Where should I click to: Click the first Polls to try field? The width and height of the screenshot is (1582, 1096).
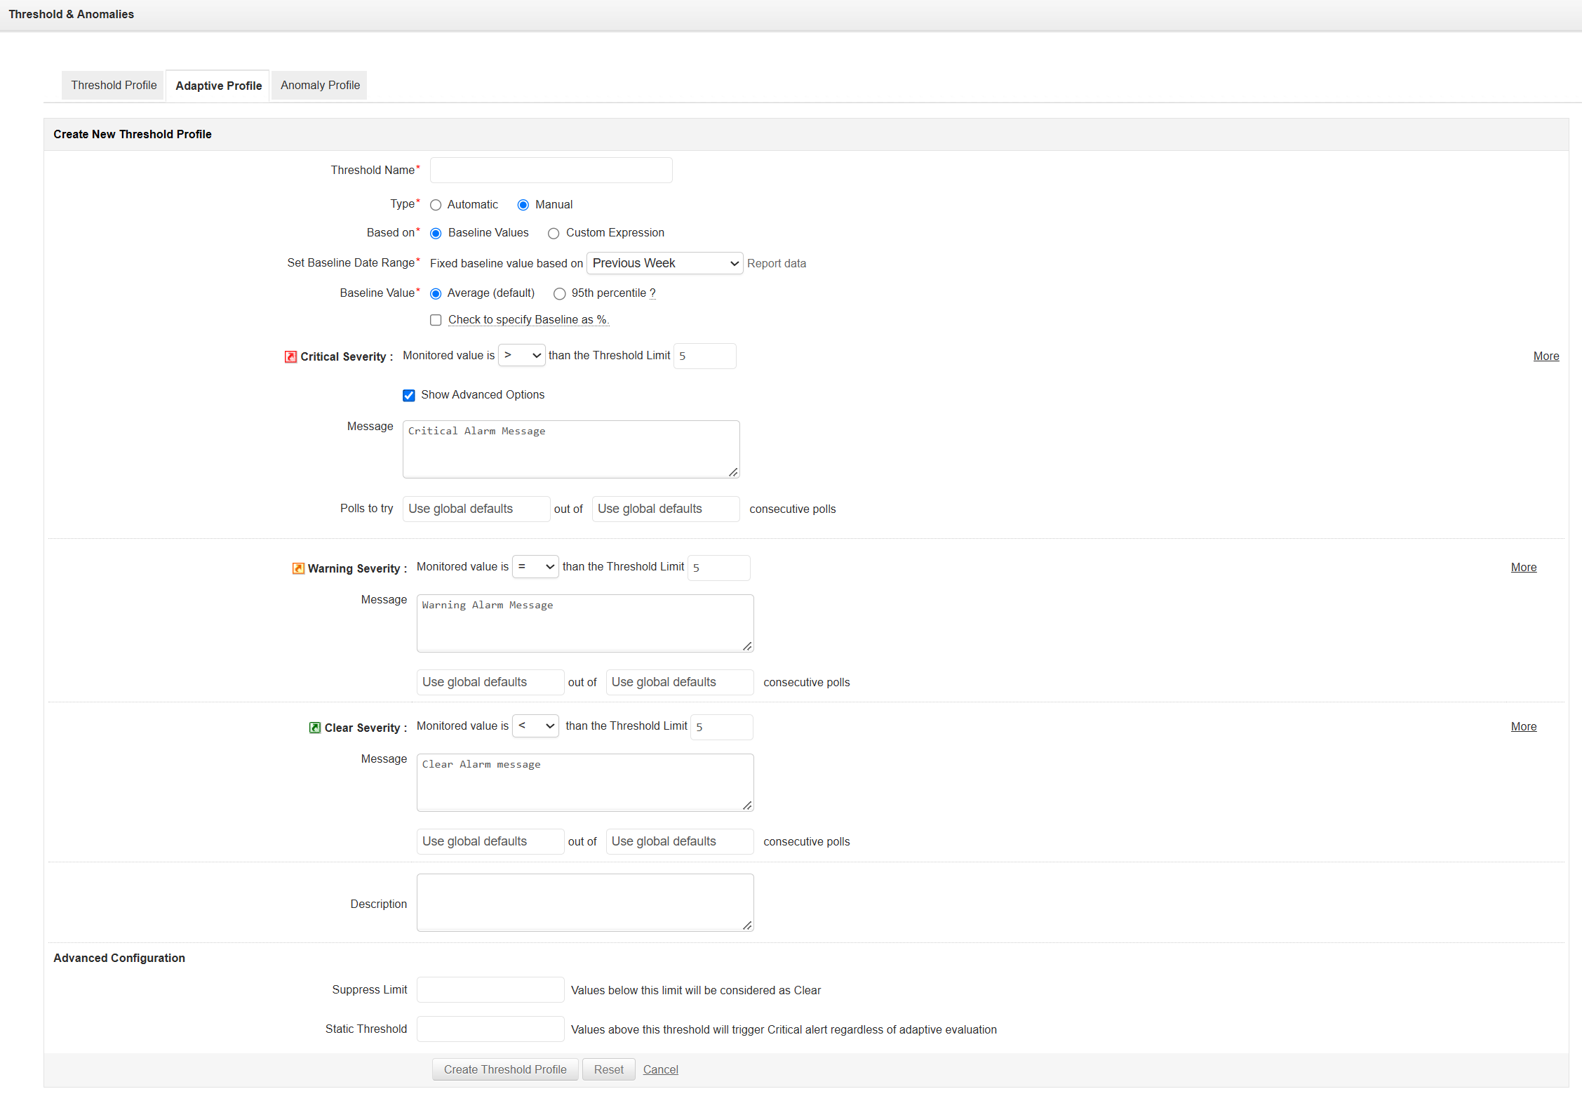476,509
